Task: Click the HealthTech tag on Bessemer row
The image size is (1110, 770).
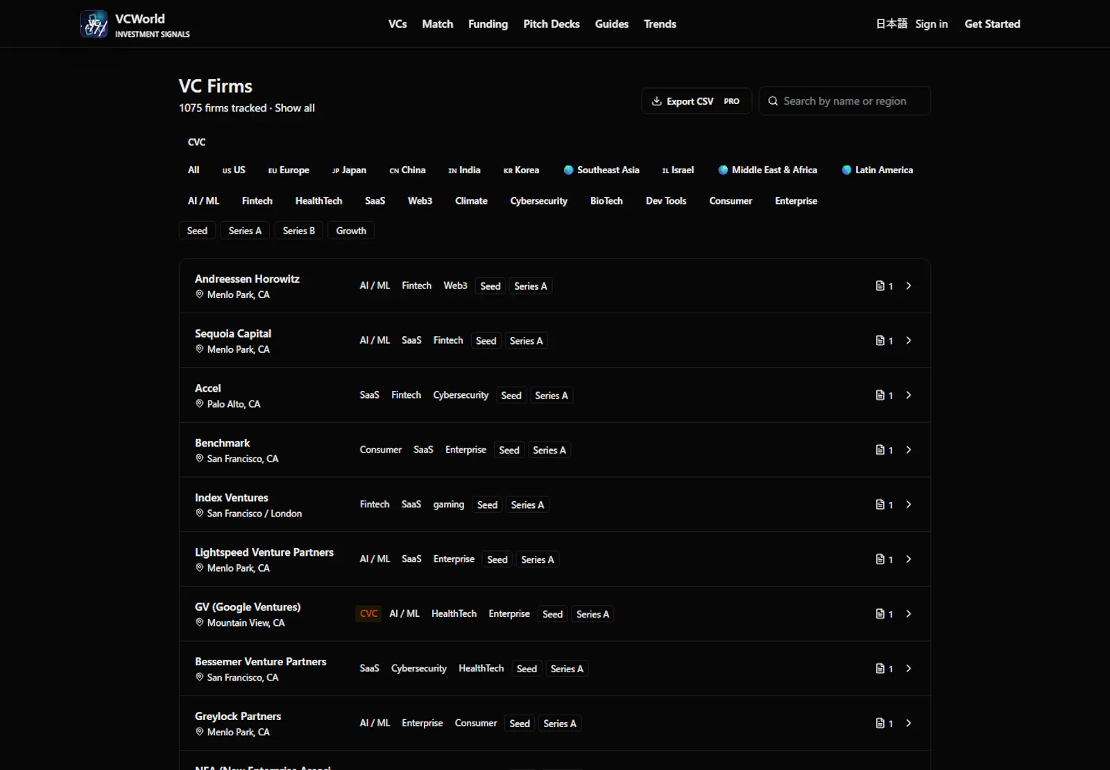Action: pos(481,669)
